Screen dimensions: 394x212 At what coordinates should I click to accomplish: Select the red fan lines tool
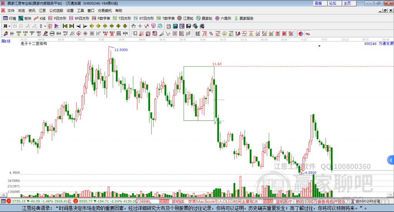tap(142, 33)
